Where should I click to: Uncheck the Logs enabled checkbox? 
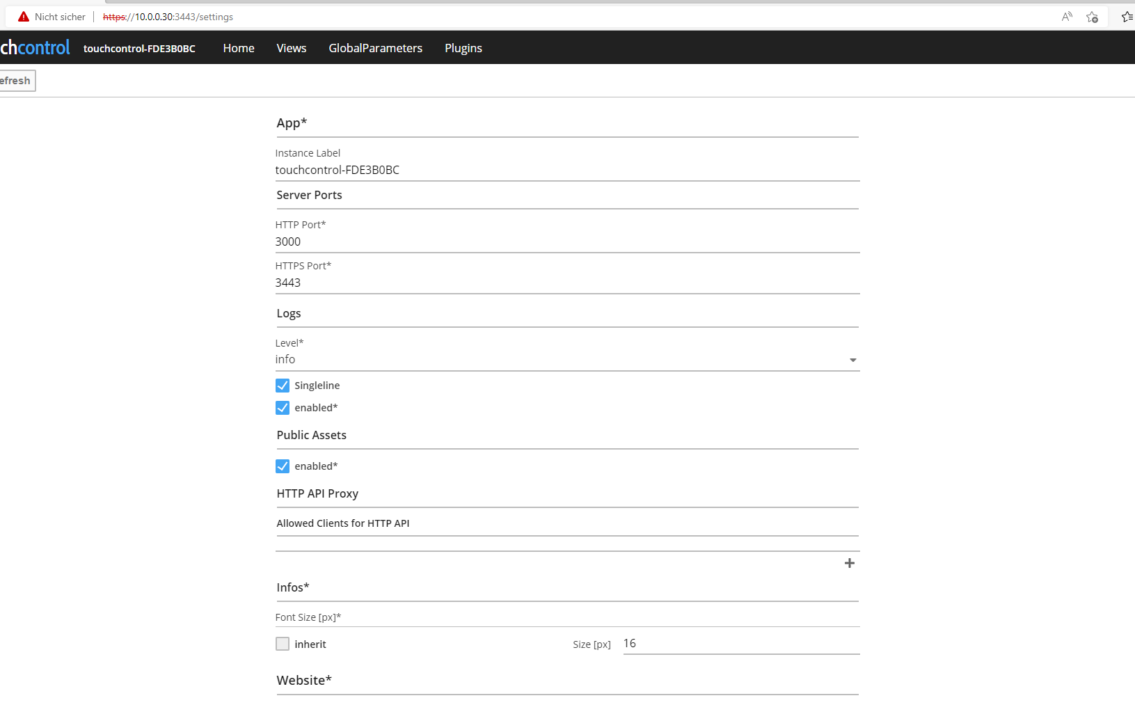click(283, 408)
